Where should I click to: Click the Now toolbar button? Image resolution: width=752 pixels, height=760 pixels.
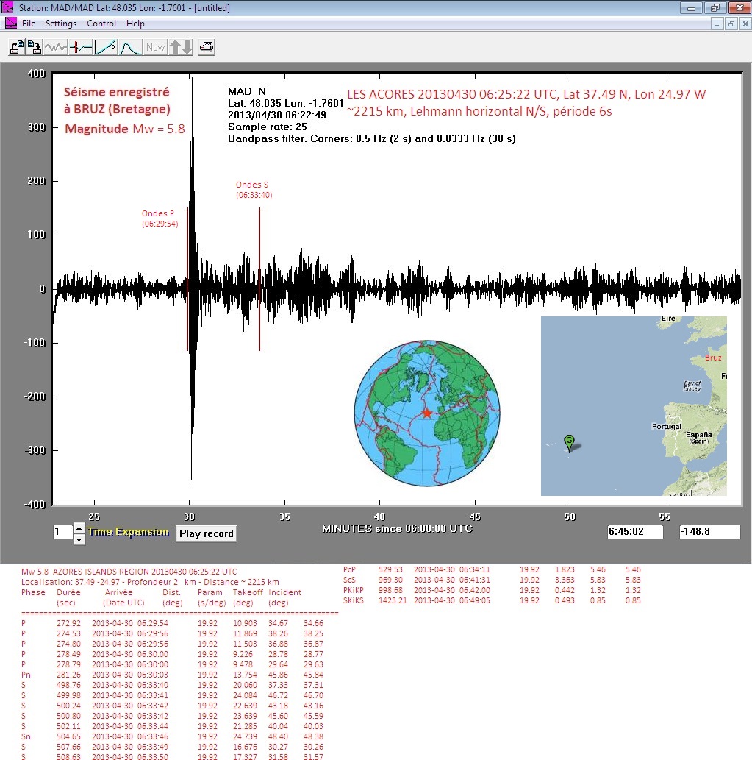(155, 47)
